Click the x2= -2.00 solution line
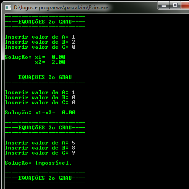 (x=50, y=62)
